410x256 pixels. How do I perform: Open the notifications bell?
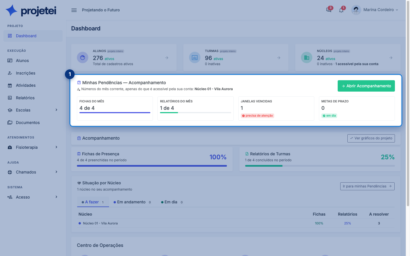(x=341, y=10)
